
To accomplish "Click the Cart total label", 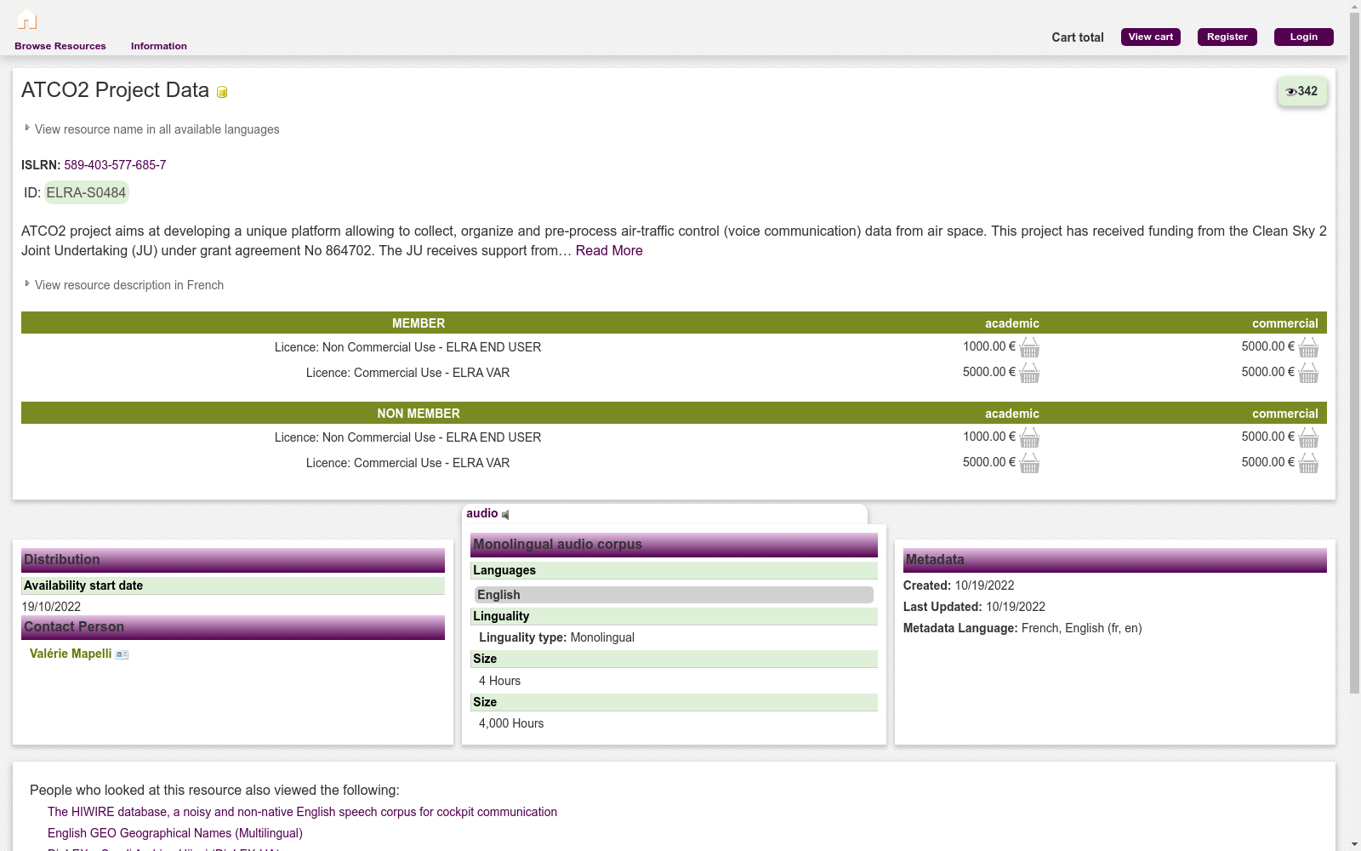I will (1078, 37).
